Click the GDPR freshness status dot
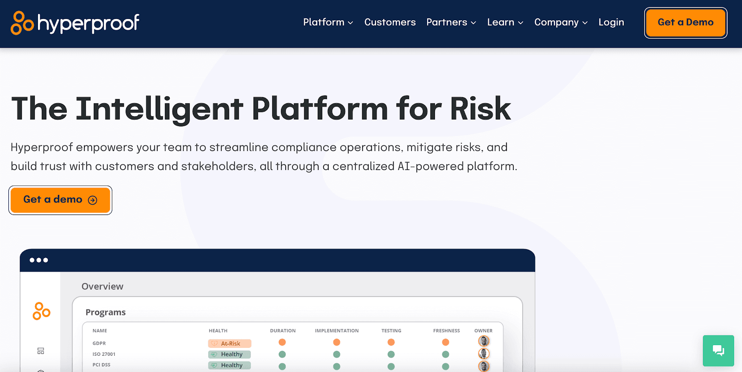 click(x=446, y=342)
